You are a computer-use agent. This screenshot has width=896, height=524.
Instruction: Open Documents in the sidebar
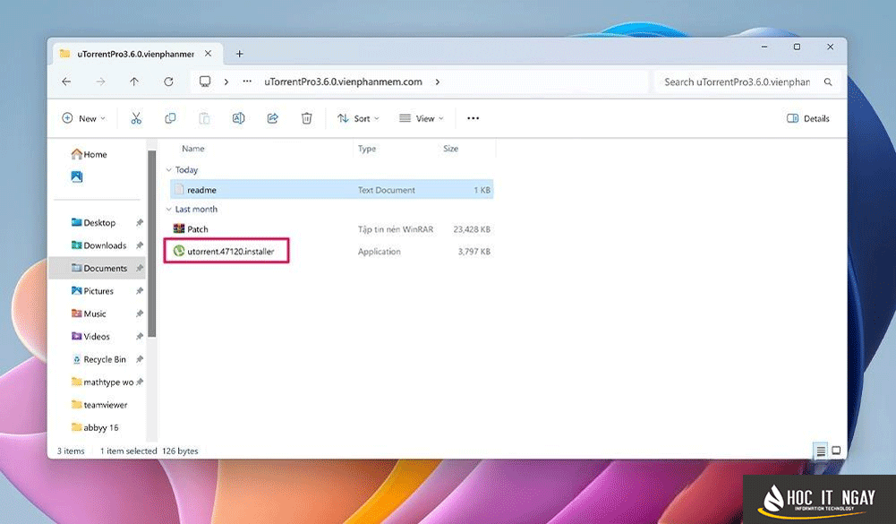coord(98,269)
